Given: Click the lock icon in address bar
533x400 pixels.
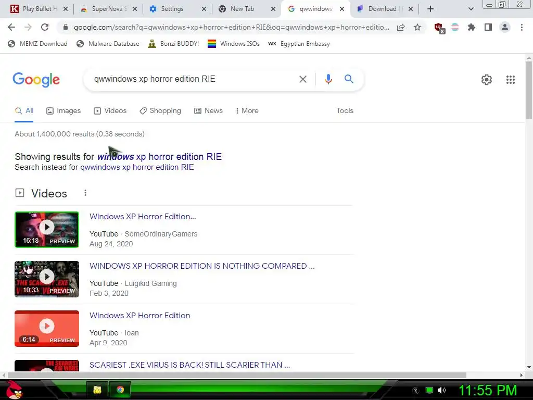Looking at the screenshot, I should pyautogui.click(x=66, y=27).
